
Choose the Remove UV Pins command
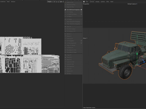pyautogui.click(x=73, y=5)
